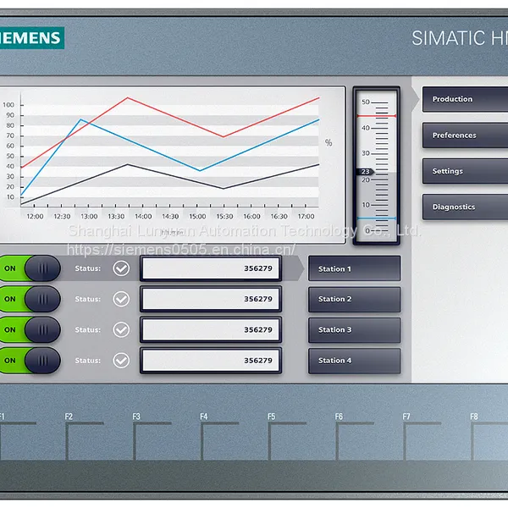Click the 40 label on the gauge scale
Image resolution: width=508 pixels, height=508 pixels.
click(x=366, y=128)
